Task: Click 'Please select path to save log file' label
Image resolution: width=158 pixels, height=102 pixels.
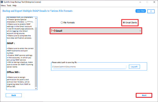Action: (64, 62)
